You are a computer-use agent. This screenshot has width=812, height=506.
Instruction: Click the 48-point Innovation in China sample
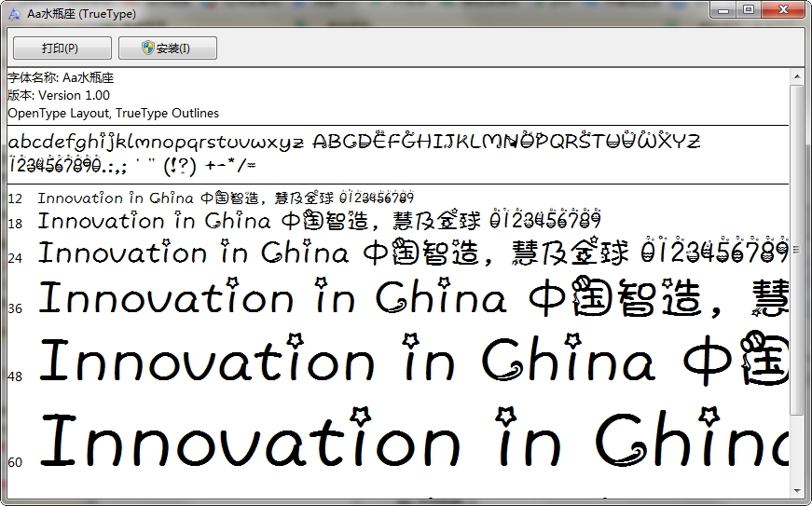click(413, 359)
